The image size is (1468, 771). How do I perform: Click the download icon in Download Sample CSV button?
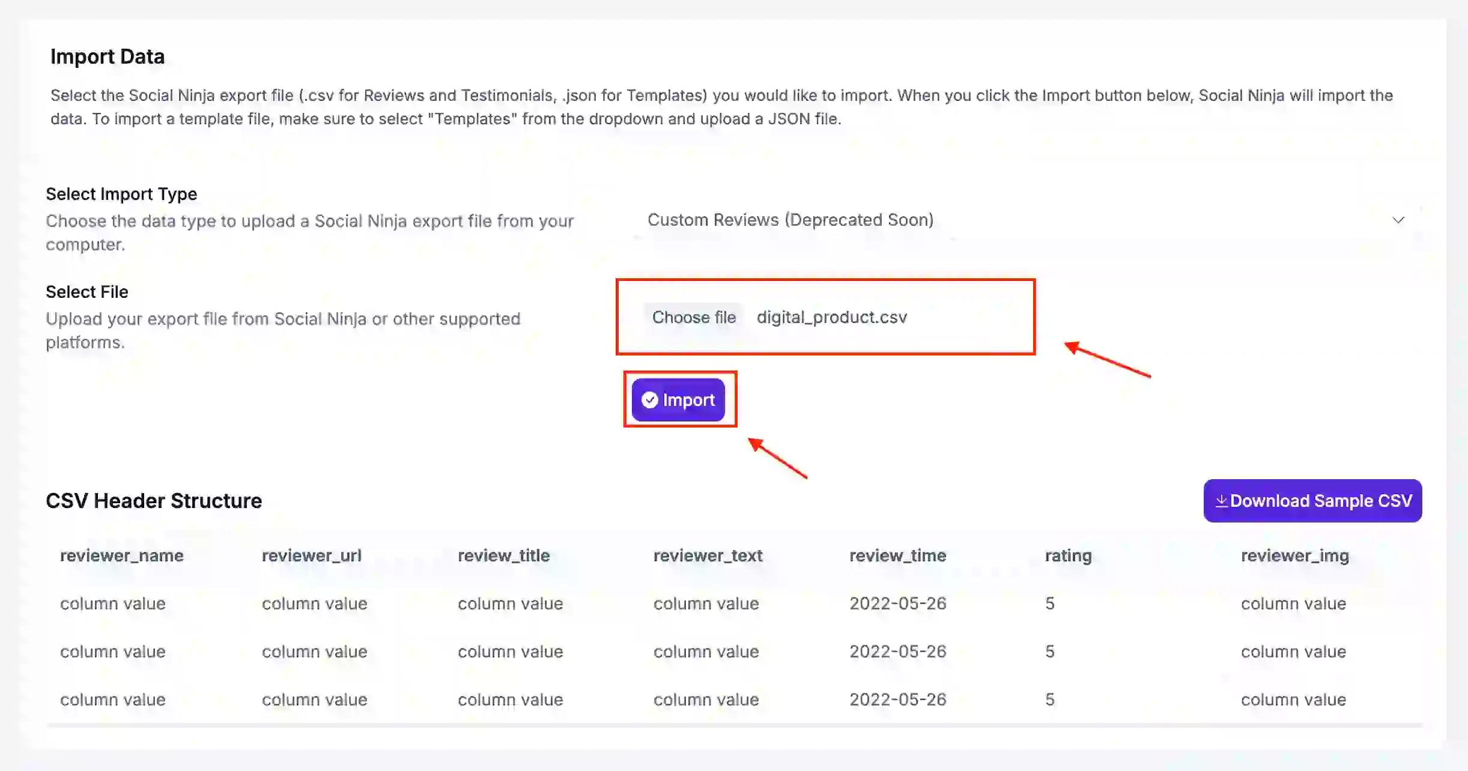pos(1221,500)
